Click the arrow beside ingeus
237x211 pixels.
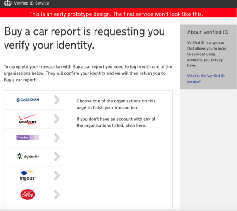pos(57,175)
